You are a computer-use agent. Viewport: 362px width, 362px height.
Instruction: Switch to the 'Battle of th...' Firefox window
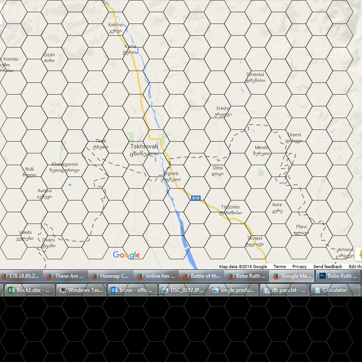[201, 276]
